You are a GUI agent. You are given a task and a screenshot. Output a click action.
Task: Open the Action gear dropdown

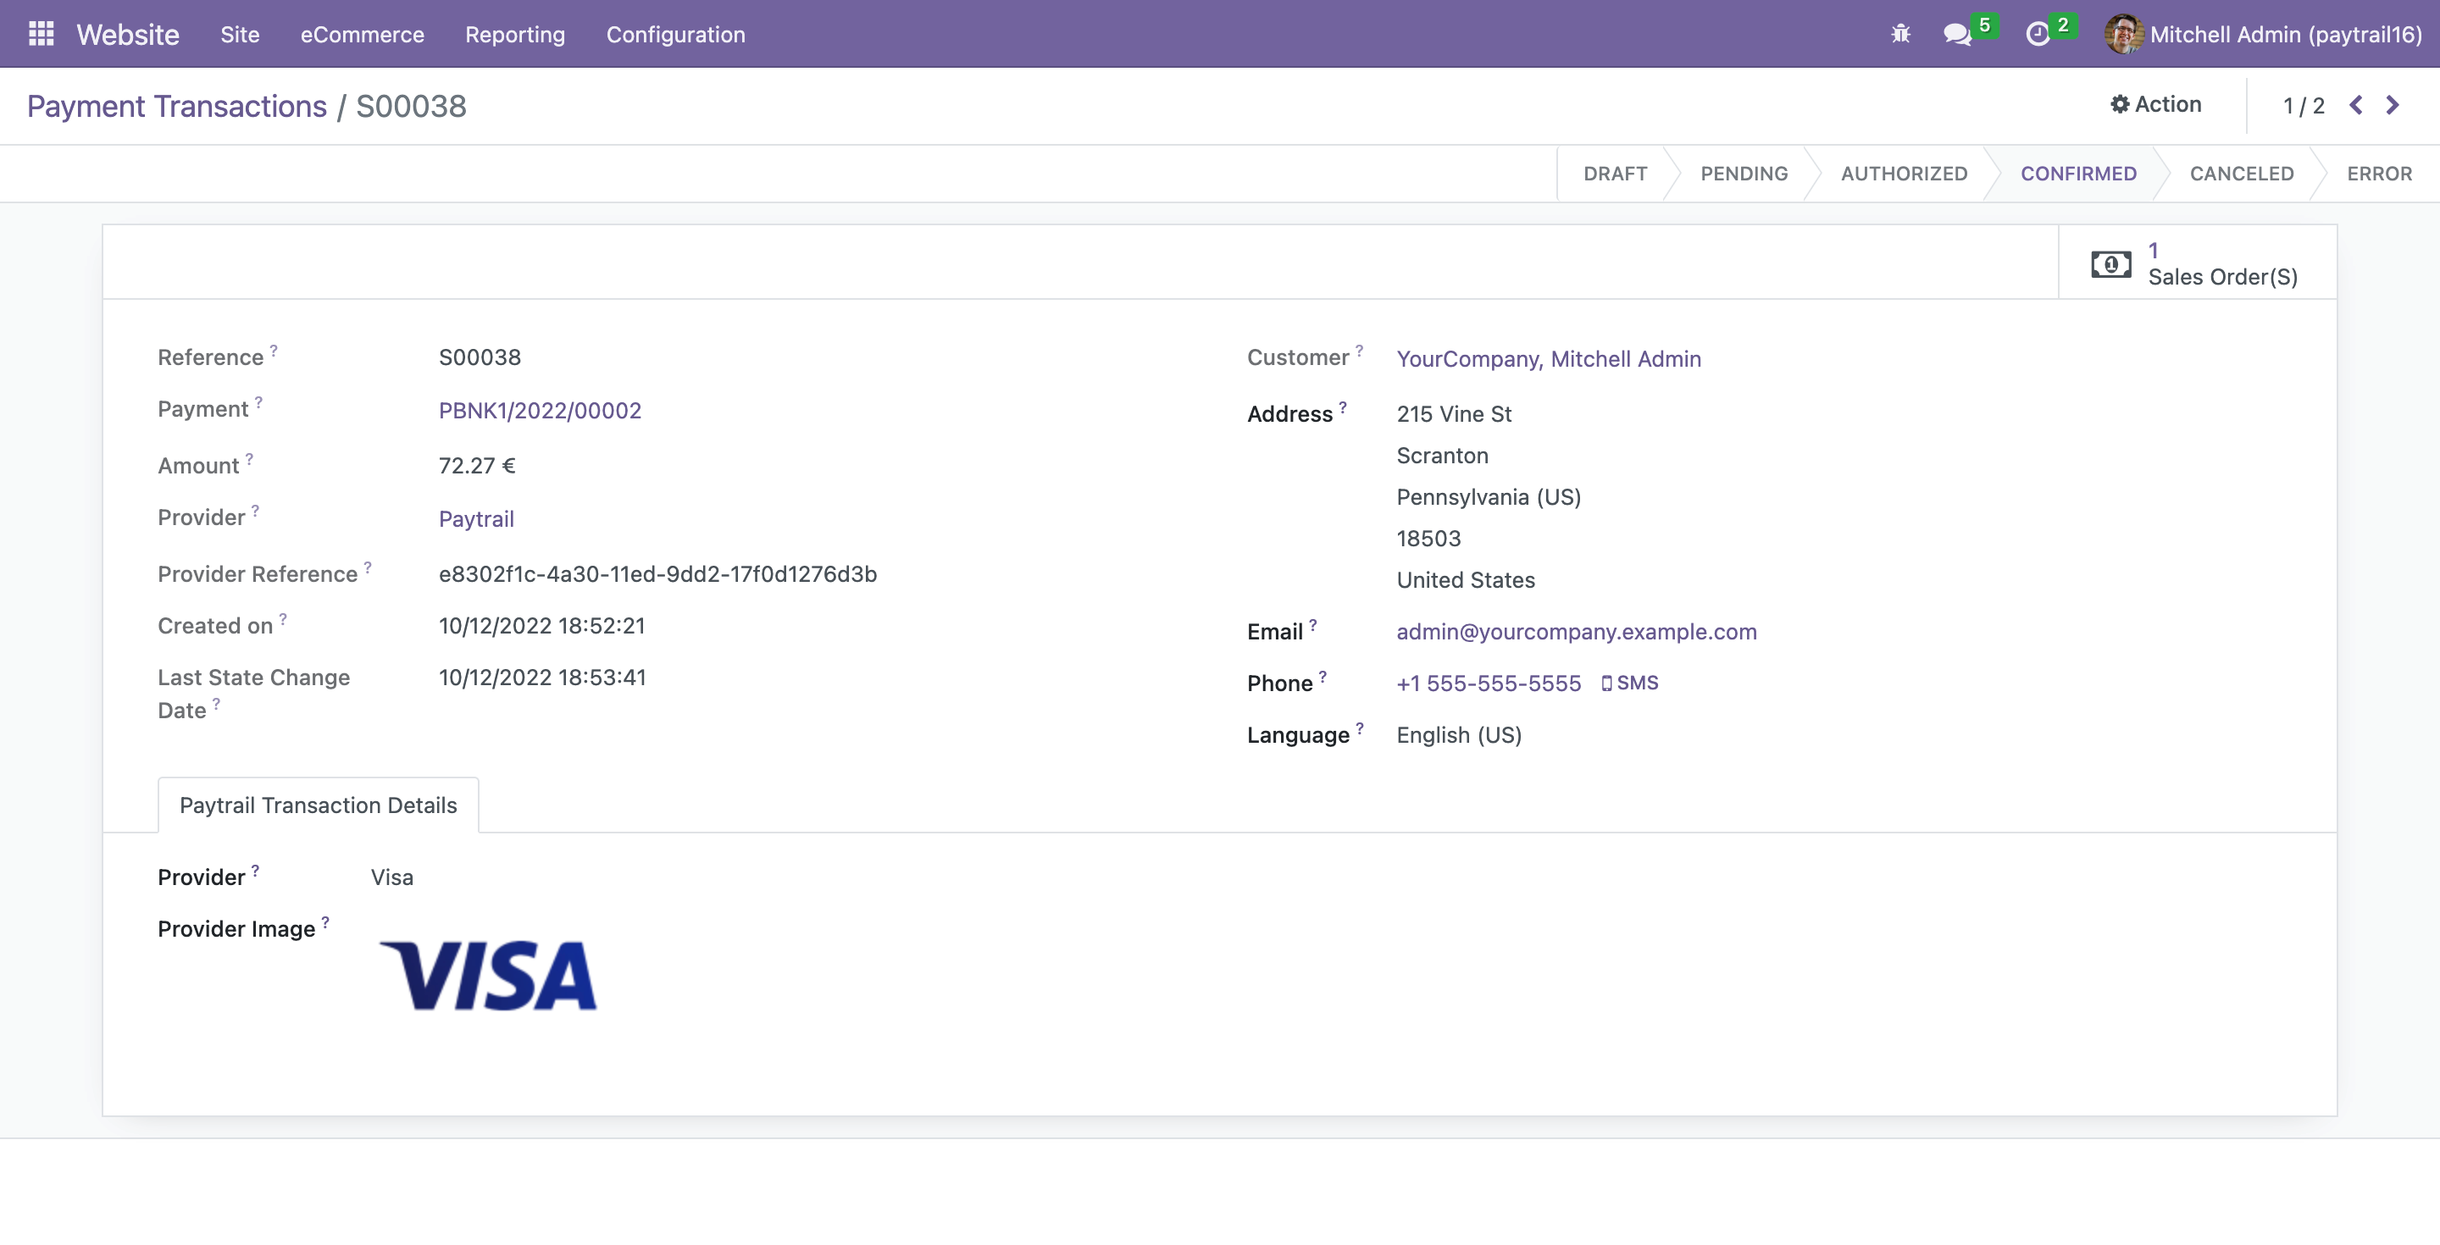pyautogui.click(x=2156, y=104)
